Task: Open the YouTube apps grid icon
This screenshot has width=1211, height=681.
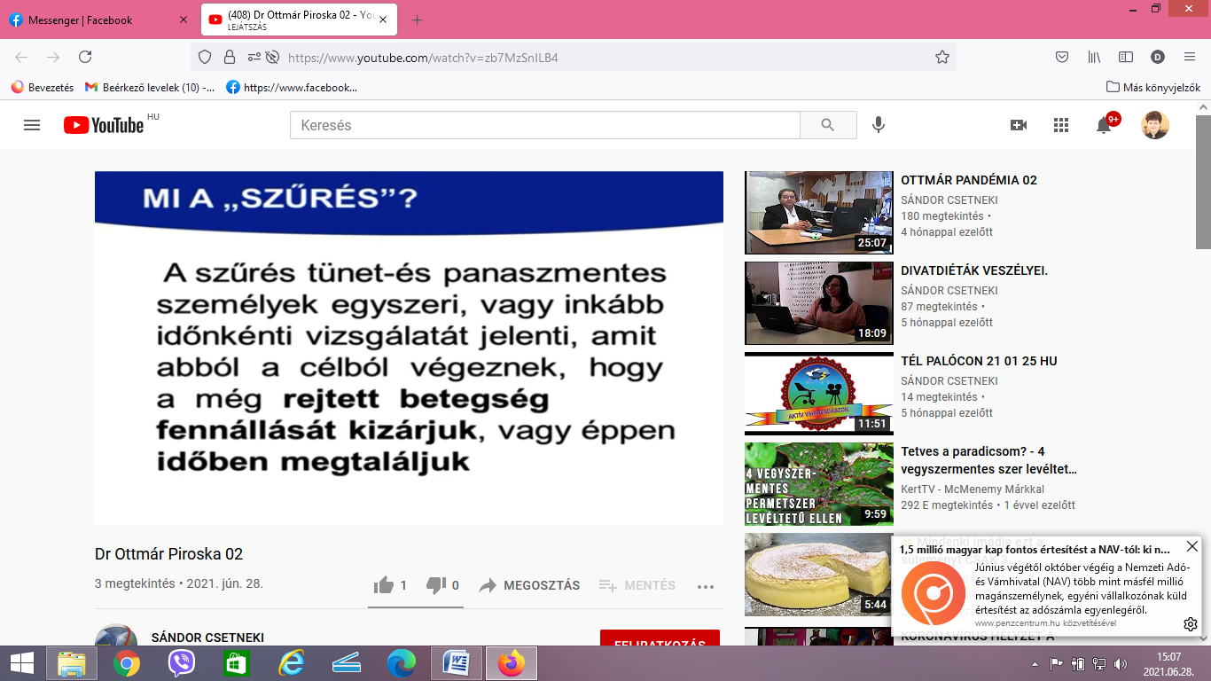Action: [x=1061, y=125]
